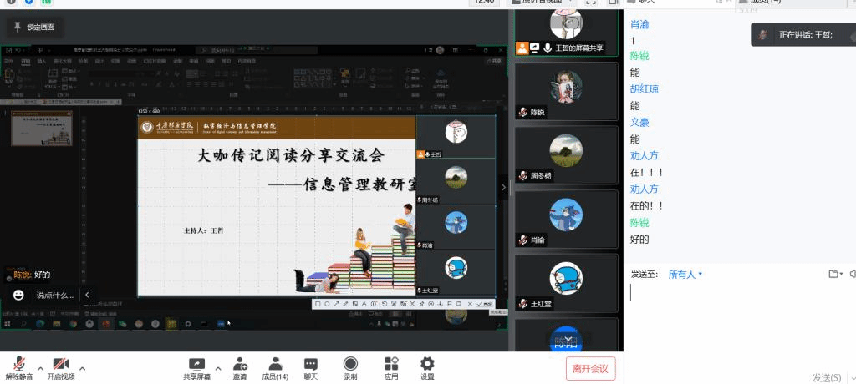856x384 pixels.
Task: Turn on camera with 开启视频
Action: click(x=60, y=366)
